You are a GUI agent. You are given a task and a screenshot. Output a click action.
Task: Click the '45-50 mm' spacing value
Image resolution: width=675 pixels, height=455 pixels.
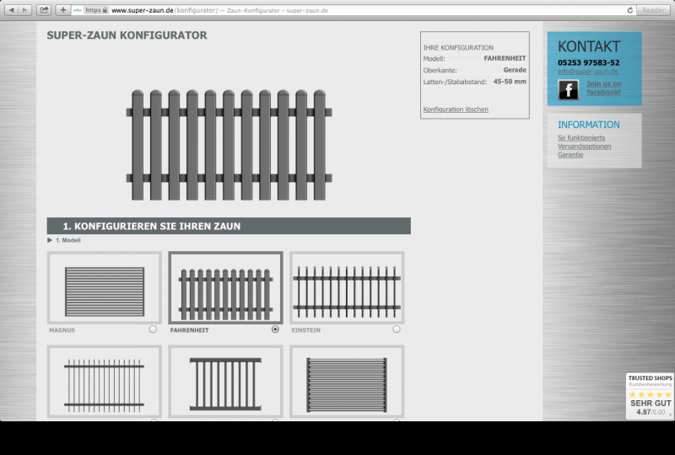click(510, 81)
